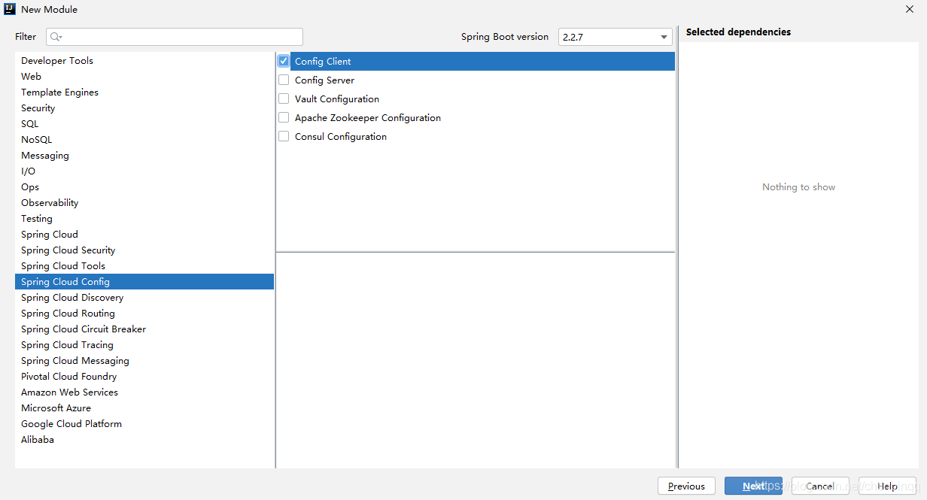Choose the Amazon Web Services category
This screenshot has width=927, height=500.
coord(144,392)
